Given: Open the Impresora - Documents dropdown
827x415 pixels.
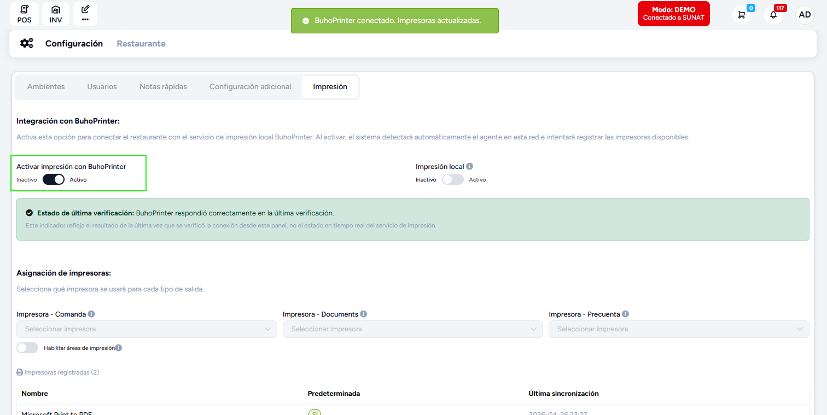Looking at the screenshot, I should pos(413,329).
